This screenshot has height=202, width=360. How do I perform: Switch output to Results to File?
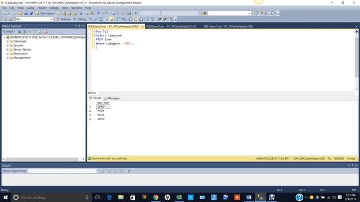pos(141,19)
